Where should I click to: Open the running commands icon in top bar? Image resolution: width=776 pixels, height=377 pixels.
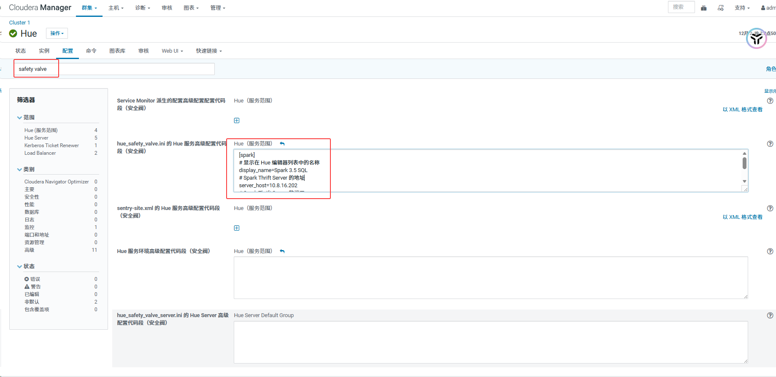click(x=721, y=8)
